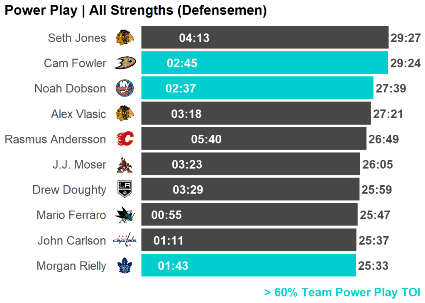The height and width of the screenshot is (303, 425).
Task: Click the Los Angeles Kings logo
Action: point(125,190)
